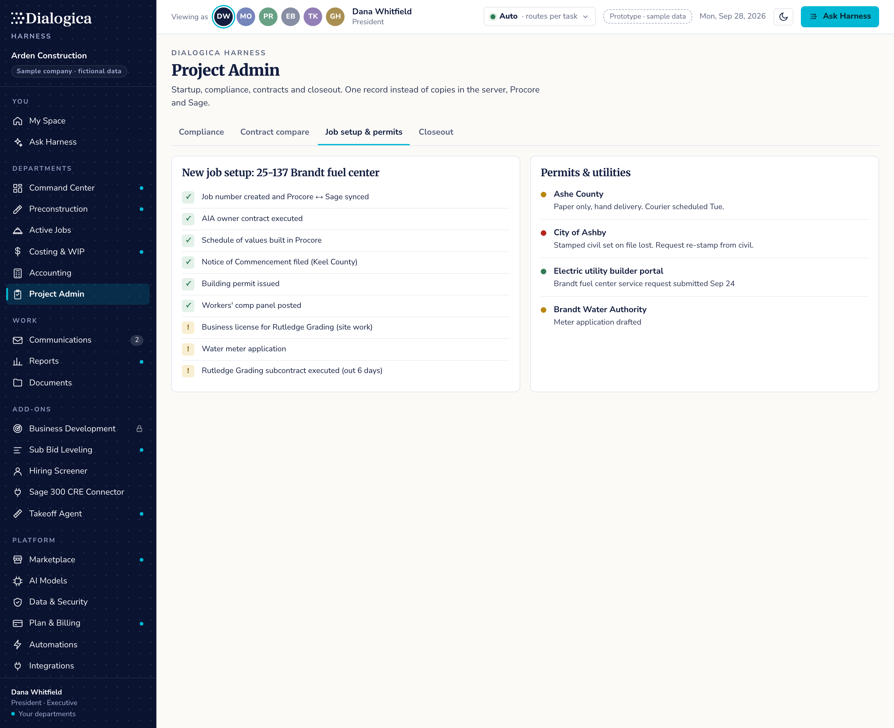Toggle the Building permit issued checkmark

point(188,284)
